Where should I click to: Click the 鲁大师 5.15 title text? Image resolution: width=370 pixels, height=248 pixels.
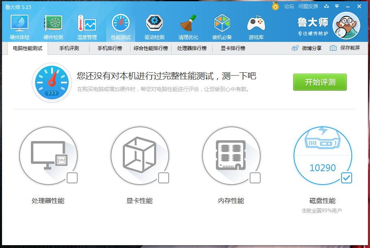[x=18, y=7]
